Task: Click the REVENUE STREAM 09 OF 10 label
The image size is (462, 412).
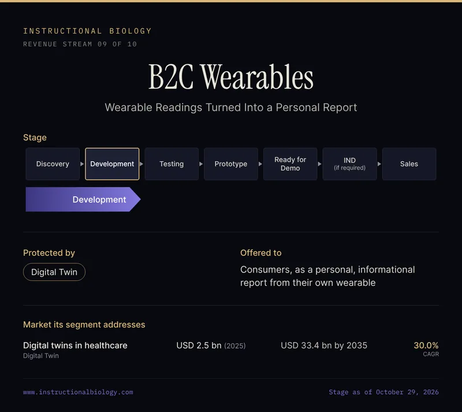Action: click(x=80, y=44)
